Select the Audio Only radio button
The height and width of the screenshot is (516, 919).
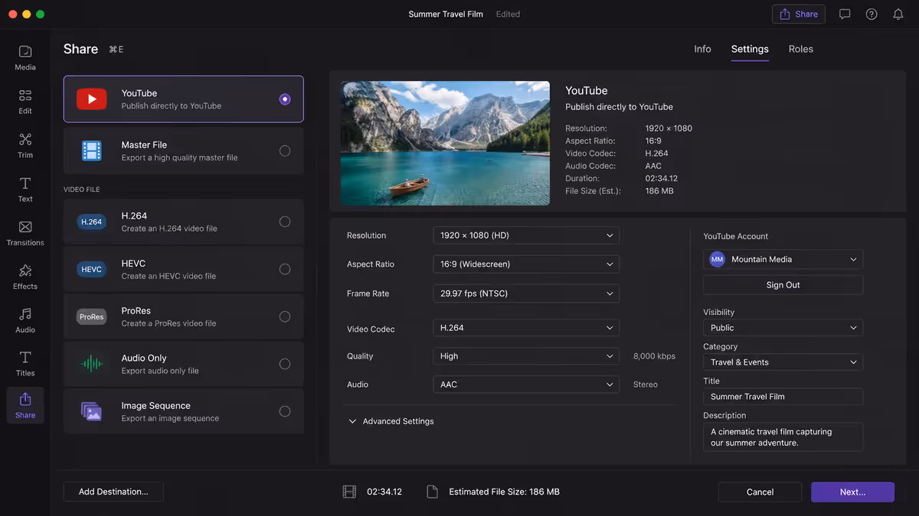[x=285, y=364]
